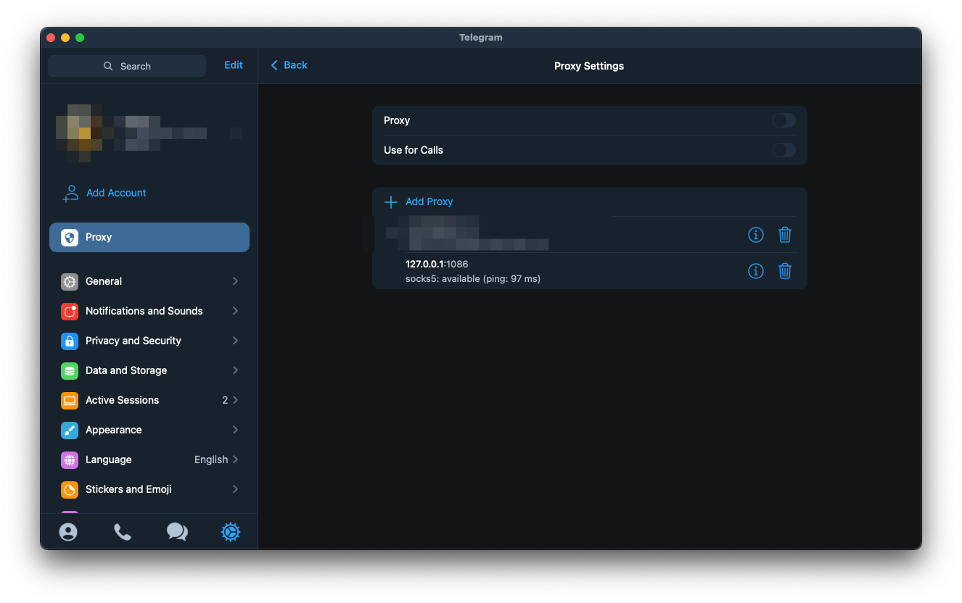Click the Language globe icon

[70, 459]
